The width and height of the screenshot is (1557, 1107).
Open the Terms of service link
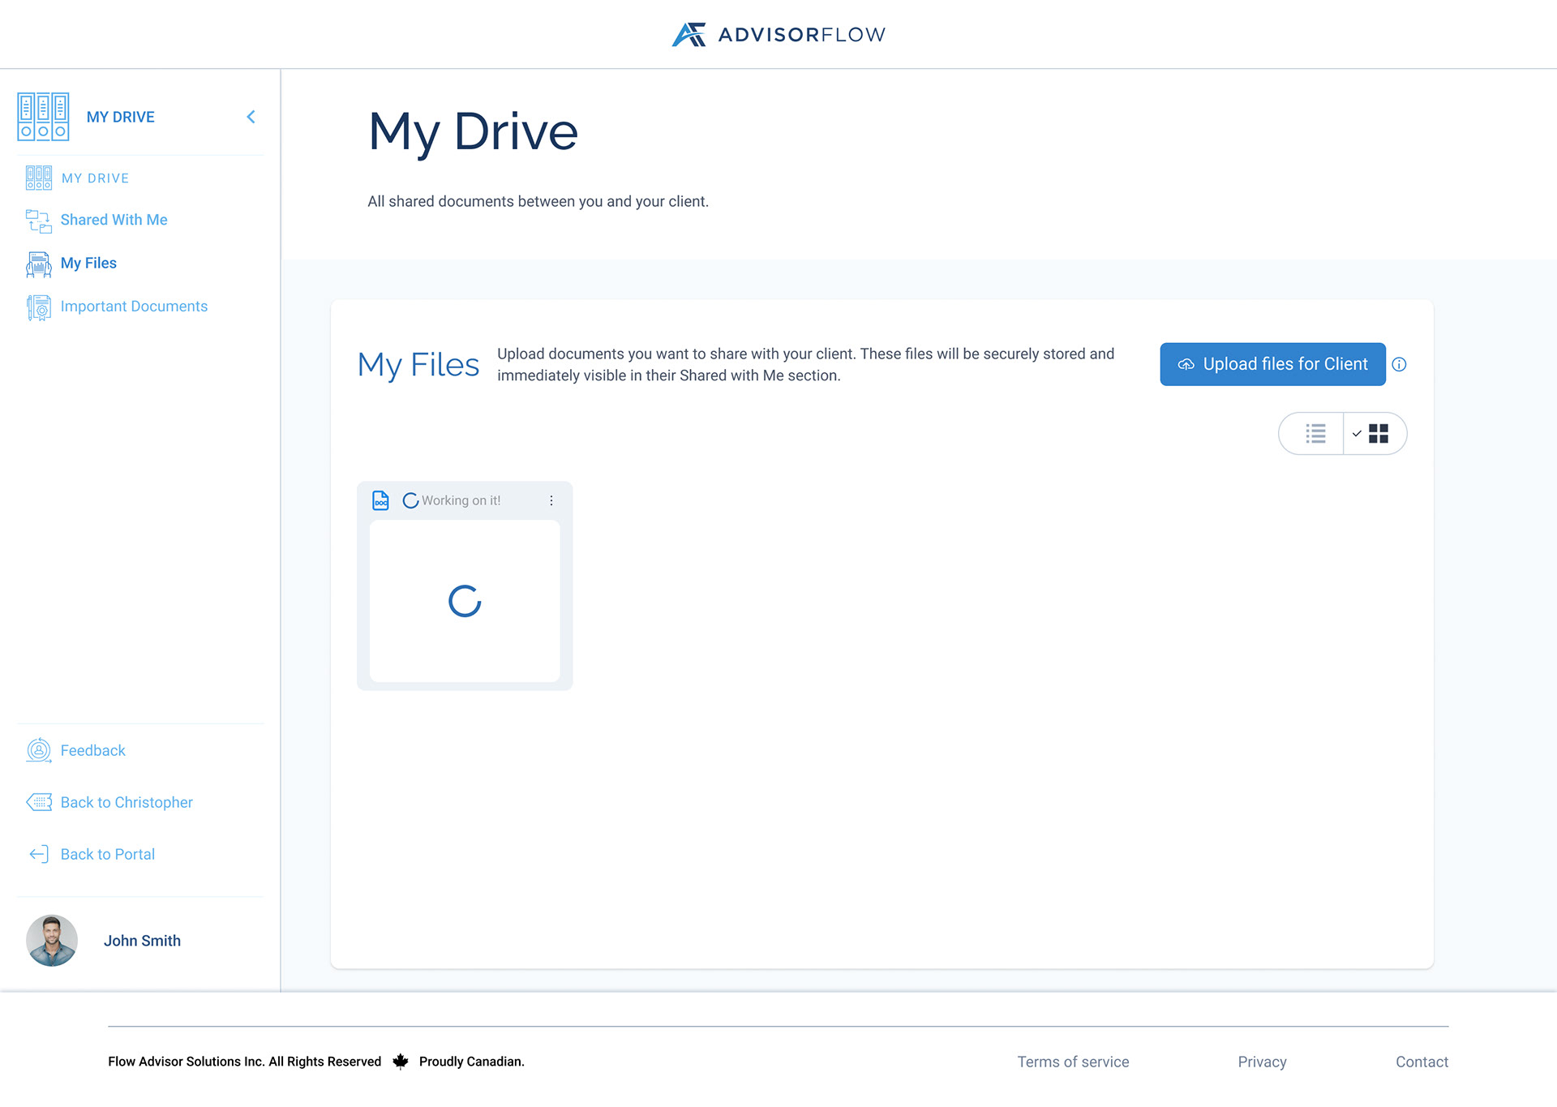coord(1072,1062)
